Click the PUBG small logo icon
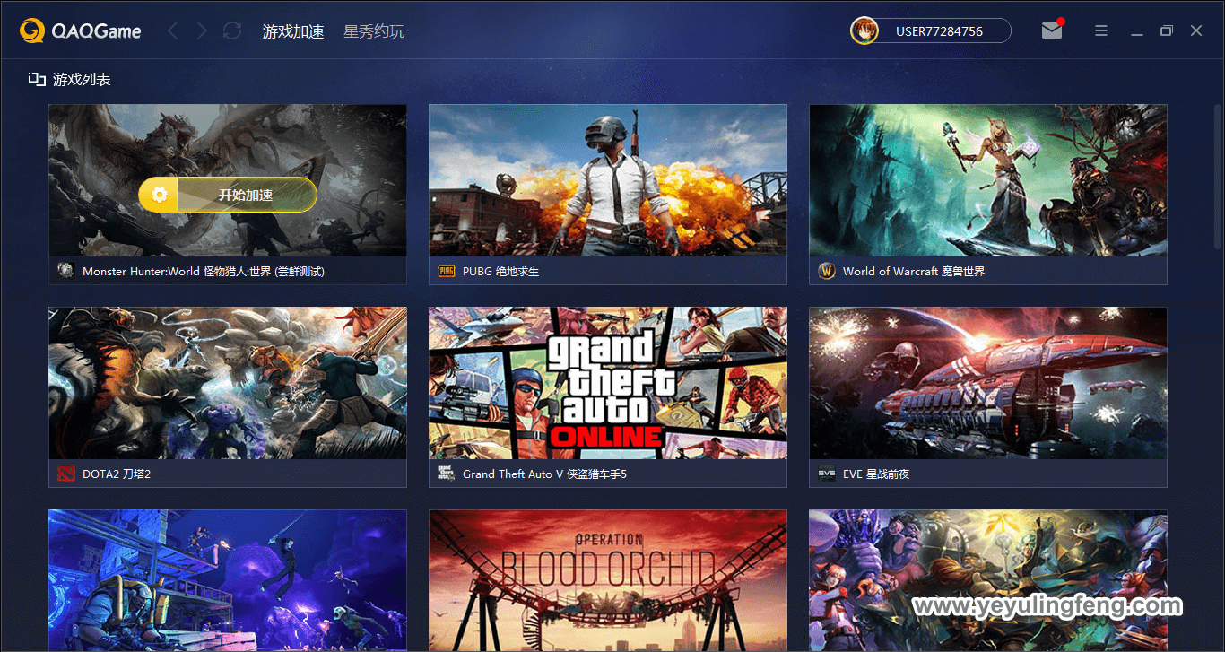 (447, 271)
